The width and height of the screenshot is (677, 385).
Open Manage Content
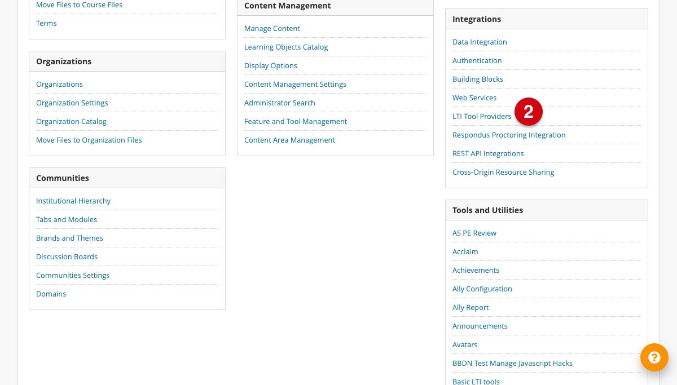[272, 28]
